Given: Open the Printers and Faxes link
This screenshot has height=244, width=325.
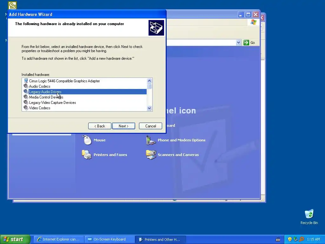Looking at the screenshot, I should (110, 155).
